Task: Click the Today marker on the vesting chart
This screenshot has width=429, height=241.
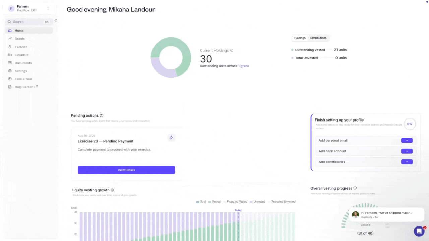Action: 238,210
